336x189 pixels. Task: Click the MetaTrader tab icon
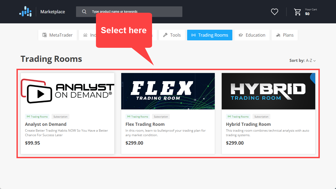(x=44, y=35)
